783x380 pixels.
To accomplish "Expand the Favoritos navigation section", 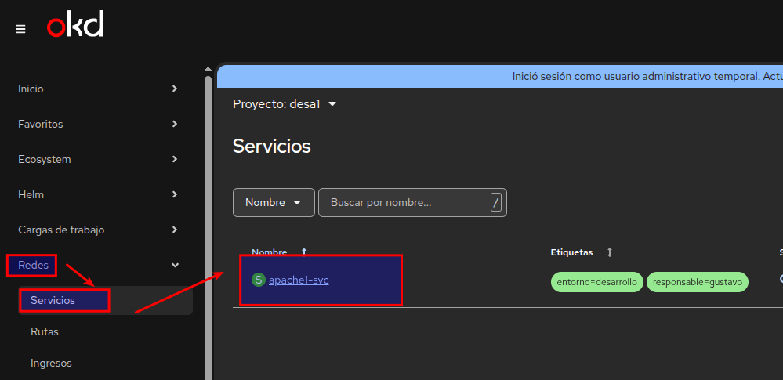I will click(175, 124).
